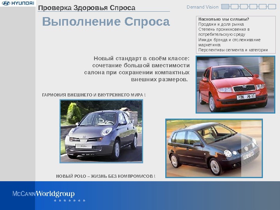Image resolution: width=280 pixels, height=210 pixels.
Task: Click the grey Nissan Micra photo
Action: [x=101, y=131]
